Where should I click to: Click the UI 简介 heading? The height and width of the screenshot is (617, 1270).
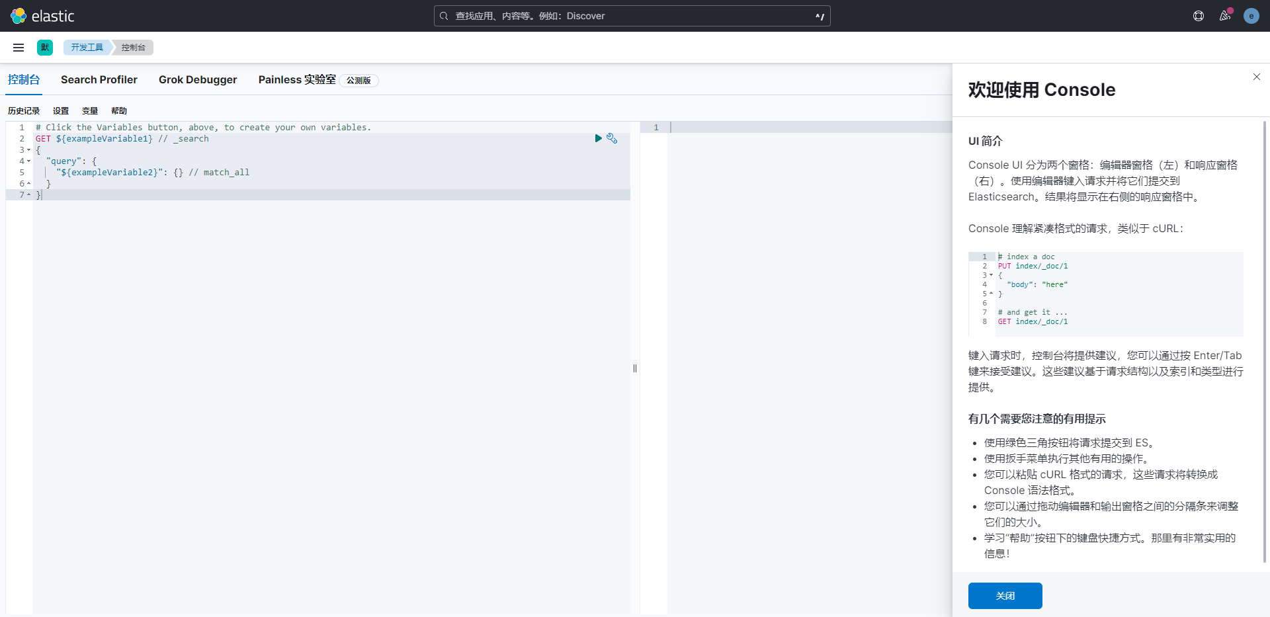[x=986, y=141]
